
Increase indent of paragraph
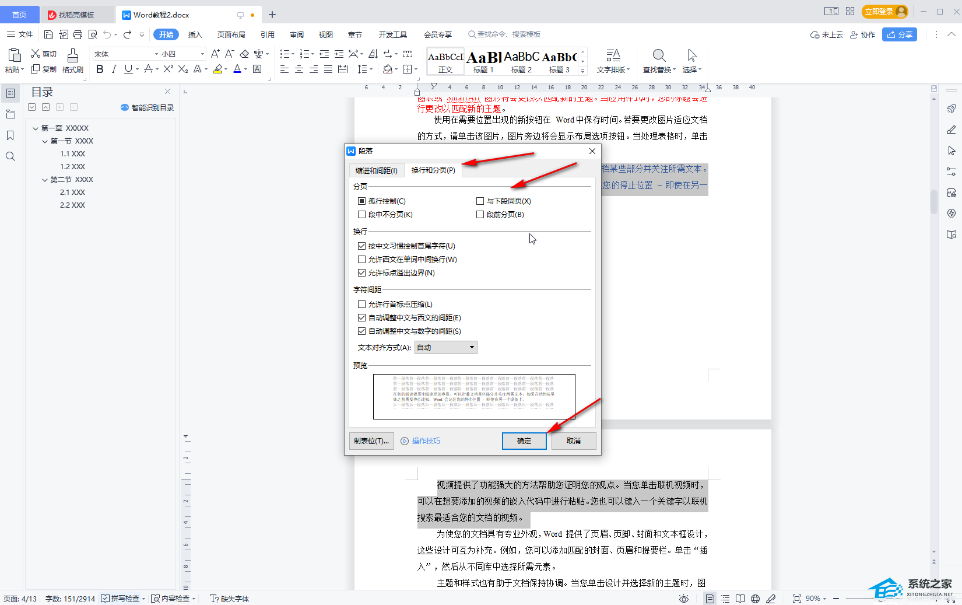(x=339, y=54)
